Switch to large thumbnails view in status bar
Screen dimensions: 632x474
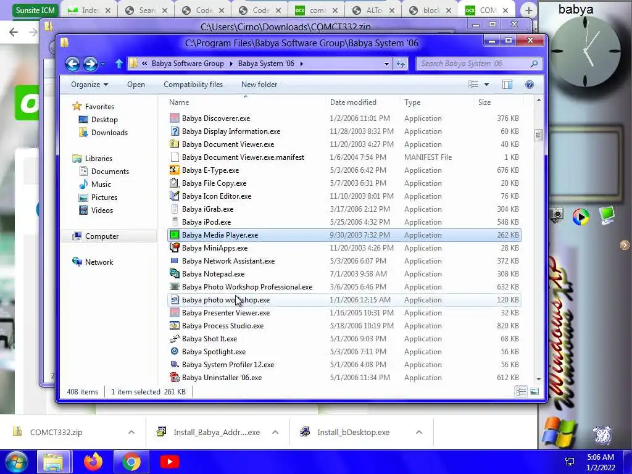point(534,391)
